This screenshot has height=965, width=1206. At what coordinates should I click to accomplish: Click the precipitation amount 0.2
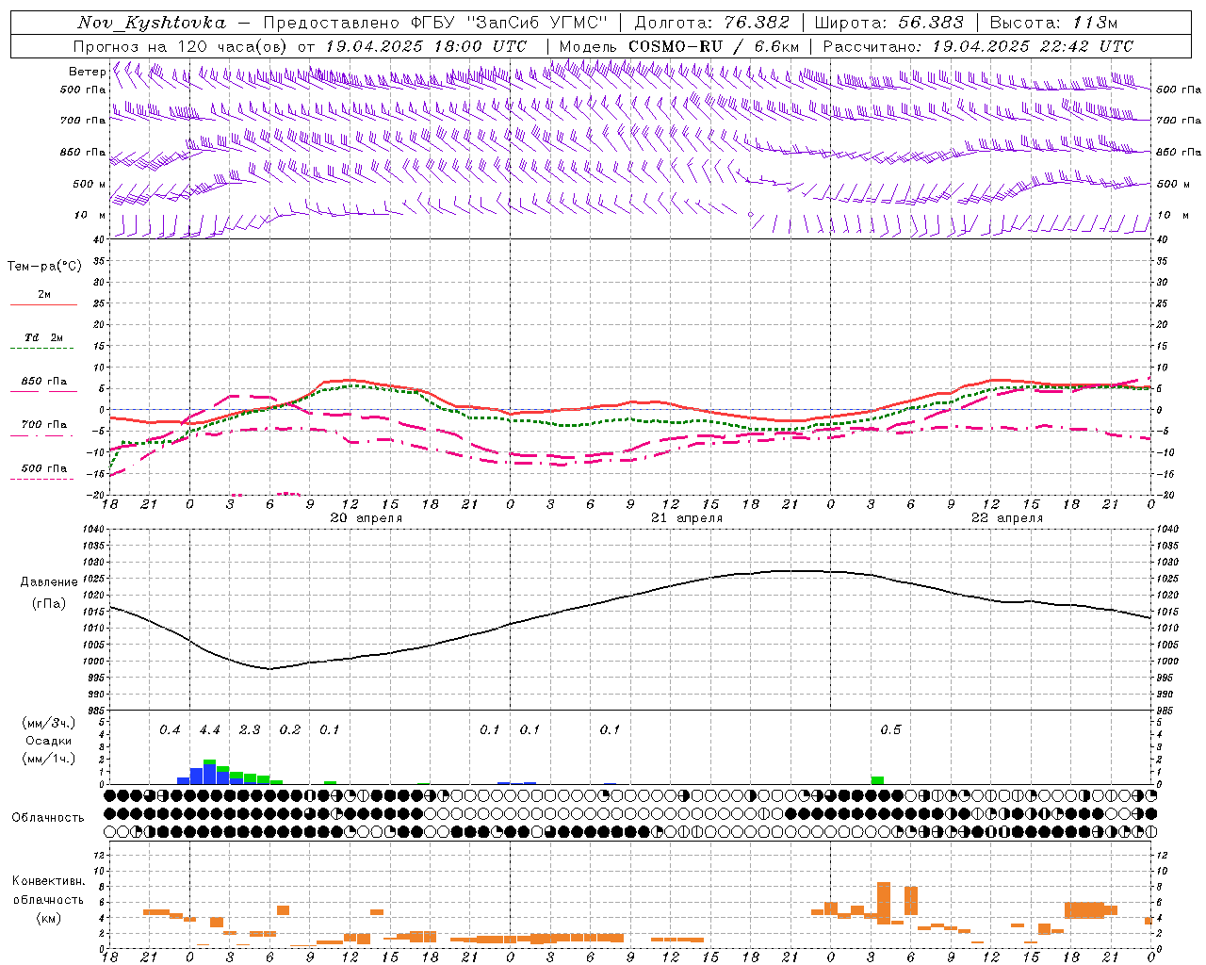[289, 730]
